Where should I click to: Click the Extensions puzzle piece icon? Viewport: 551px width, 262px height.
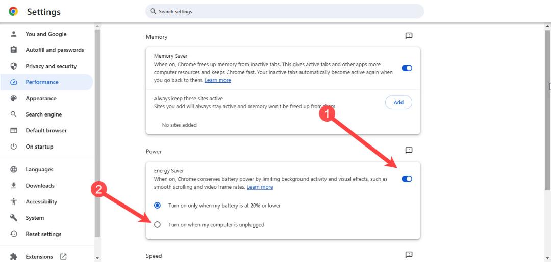tap(14, 257)
